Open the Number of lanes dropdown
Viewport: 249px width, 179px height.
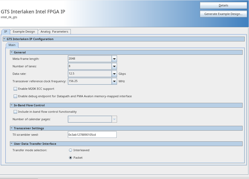pos(114,66)
